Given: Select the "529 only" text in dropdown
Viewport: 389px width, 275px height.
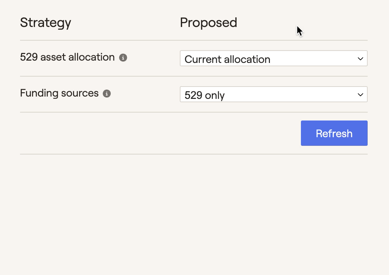Looking at the screenshot, I should (205, 95).
